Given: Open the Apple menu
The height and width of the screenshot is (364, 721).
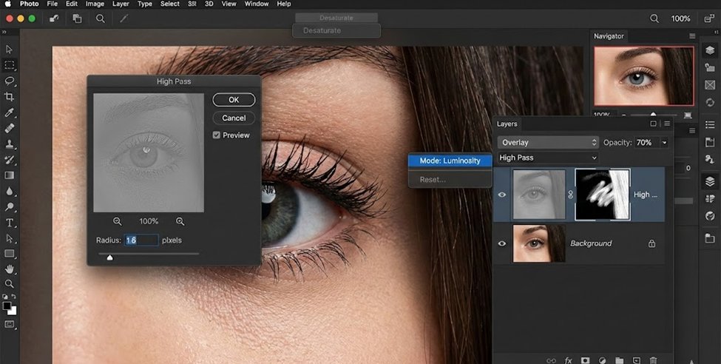Looking at the screenshot, I should pos(8,4).
